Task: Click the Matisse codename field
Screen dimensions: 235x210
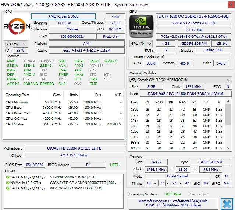Action: pos(72,29)
